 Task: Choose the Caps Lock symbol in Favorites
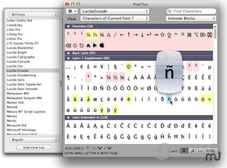[x=169, y=35]
